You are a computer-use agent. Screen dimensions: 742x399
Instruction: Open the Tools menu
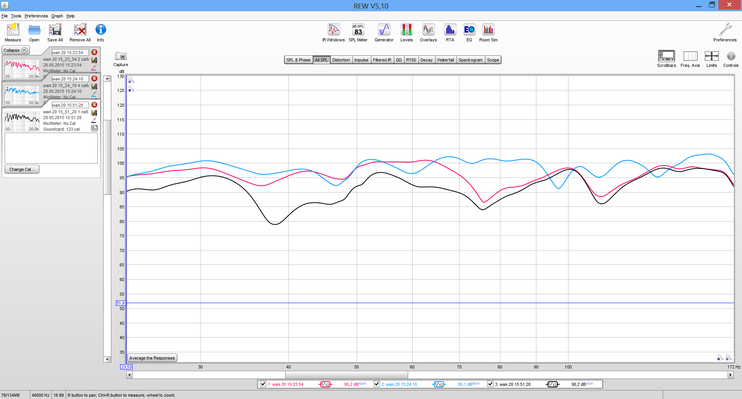point(16,16)
